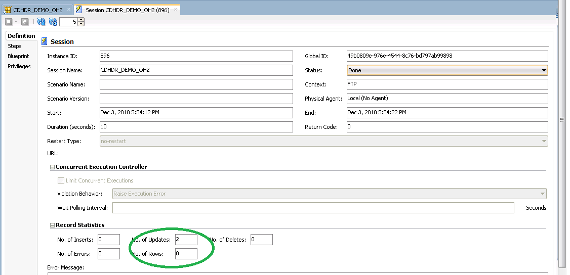This screenshot has height=275, width=570.
Task: Click the No. of Updates field
Action: pos(186,240)
